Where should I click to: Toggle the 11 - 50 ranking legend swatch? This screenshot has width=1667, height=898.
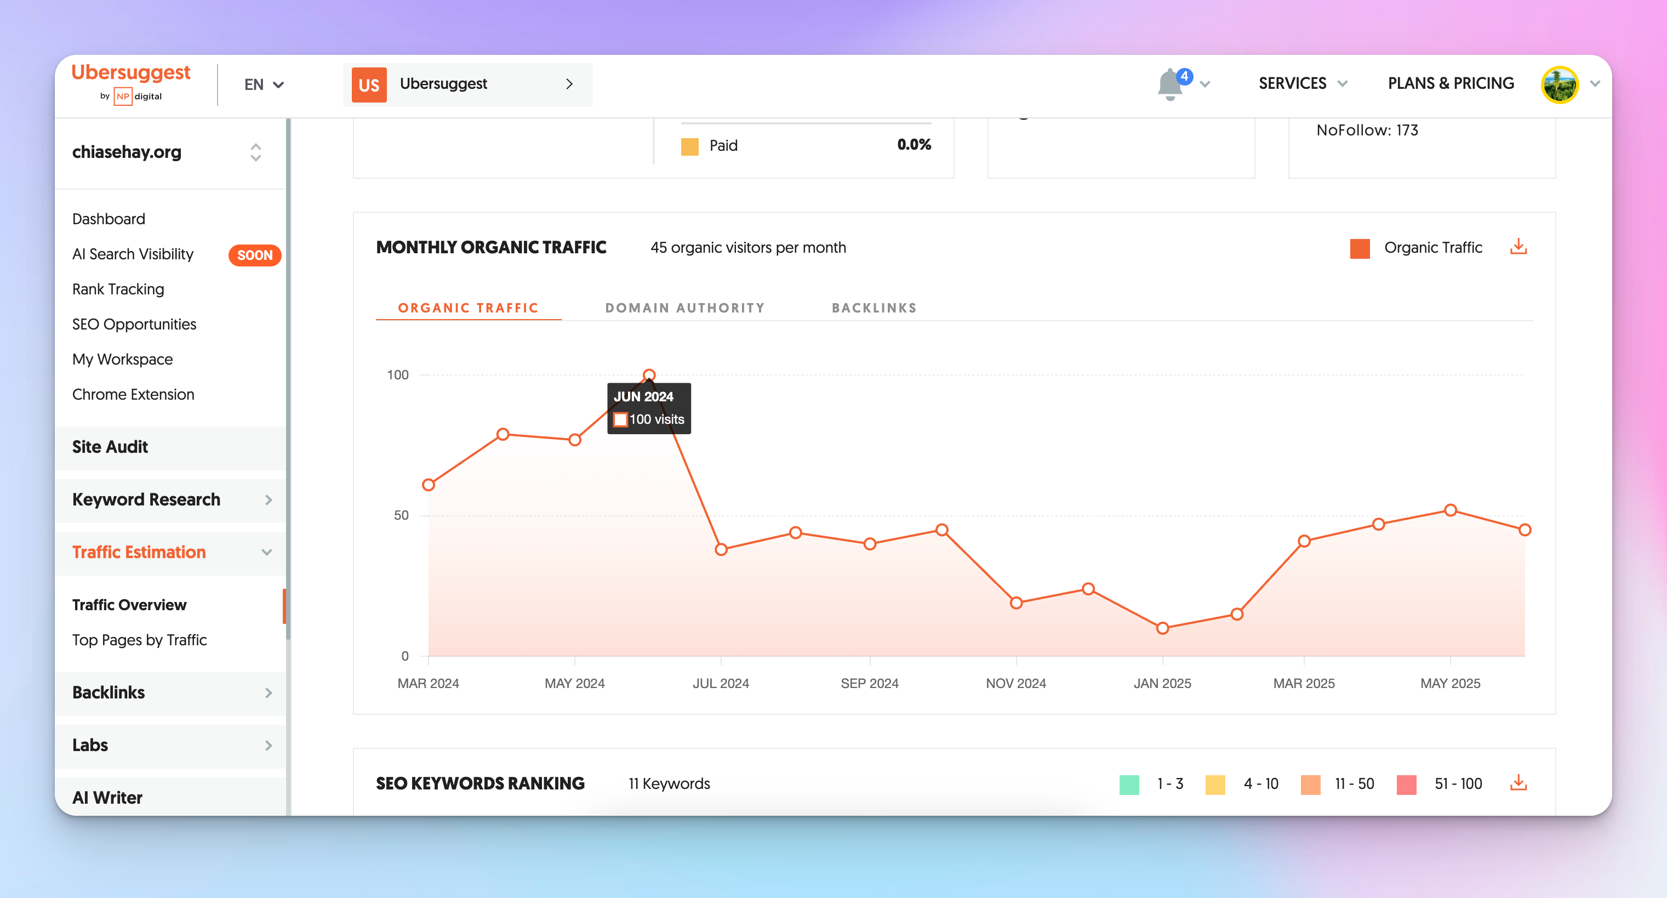(1310, 784)
